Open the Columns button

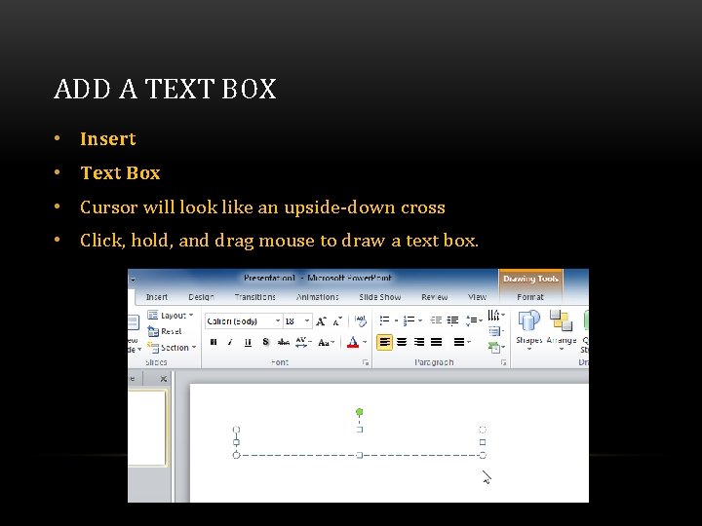pyautogui.click(x=462, y=342)
